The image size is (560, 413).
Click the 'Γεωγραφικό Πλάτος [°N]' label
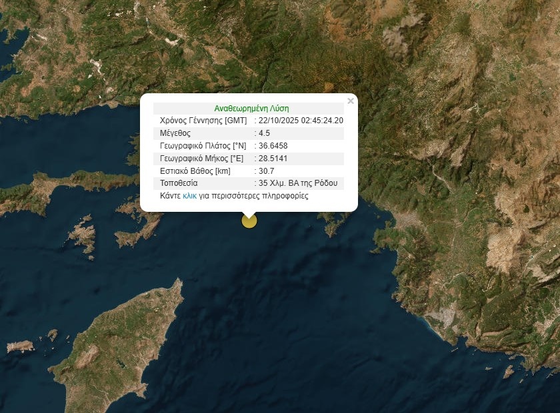pyautogui.click(x=203, y=146)
